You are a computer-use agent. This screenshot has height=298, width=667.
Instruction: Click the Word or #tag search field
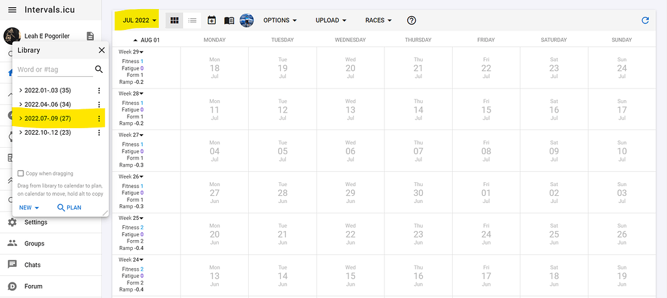tap(54, 69)
